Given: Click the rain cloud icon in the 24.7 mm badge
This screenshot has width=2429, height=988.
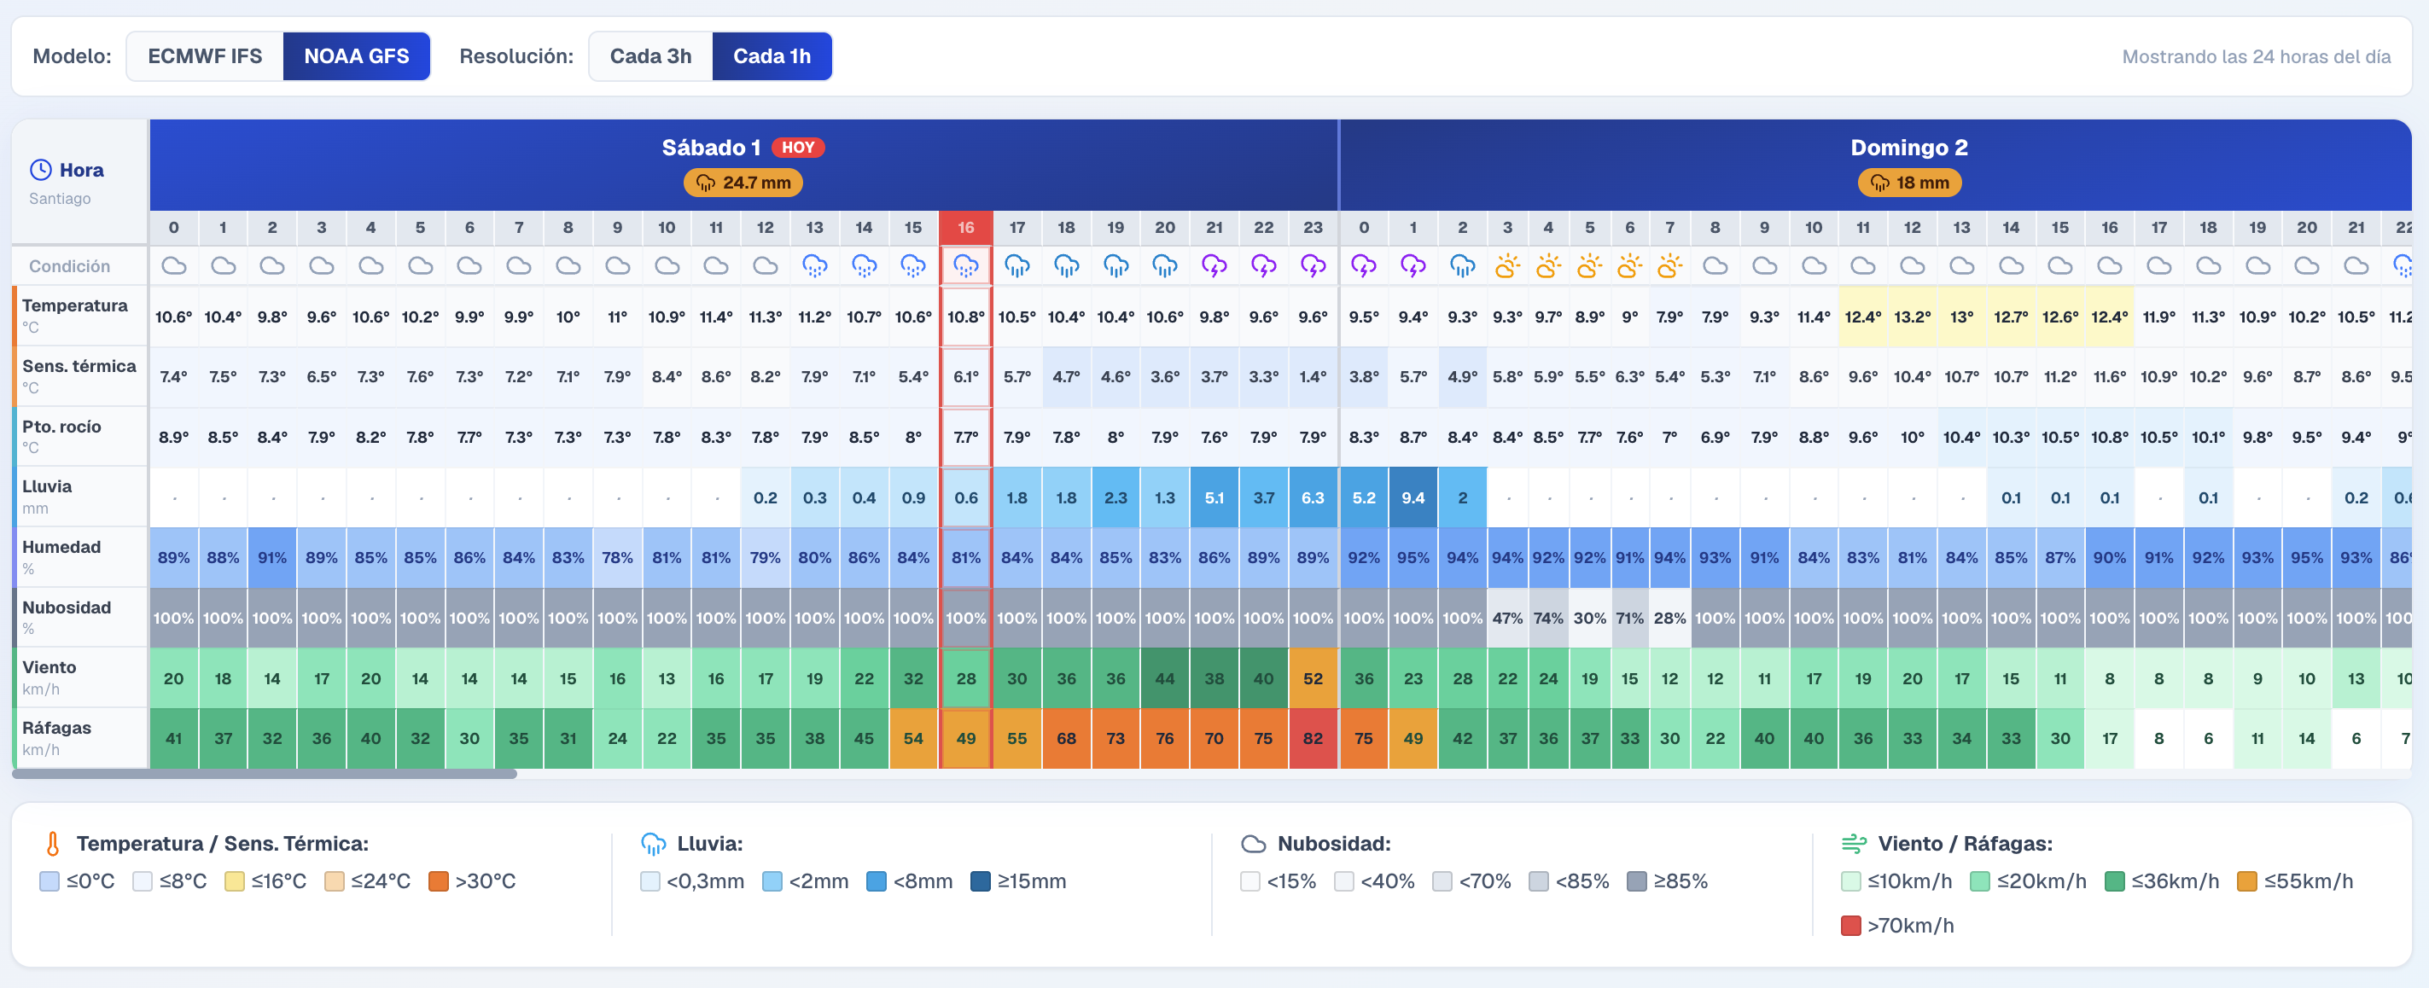Looking at the screenshot, I should [x=705, y=183].
